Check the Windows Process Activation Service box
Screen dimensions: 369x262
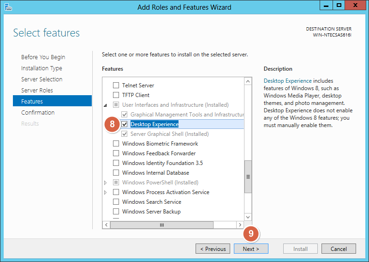[116, 192]
